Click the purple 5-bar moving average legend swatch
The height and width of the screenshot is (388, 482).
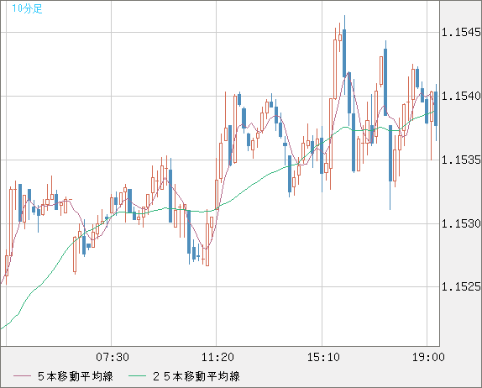pyautogui.click(x=22, y=376)
